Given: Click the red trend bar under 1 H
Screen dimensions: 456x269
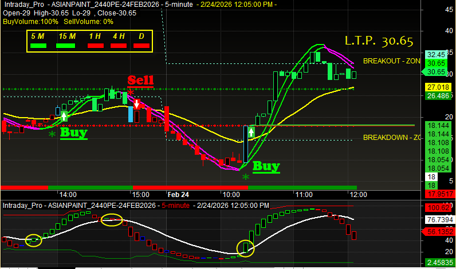Looking at the screenshot, I should 96,46.
